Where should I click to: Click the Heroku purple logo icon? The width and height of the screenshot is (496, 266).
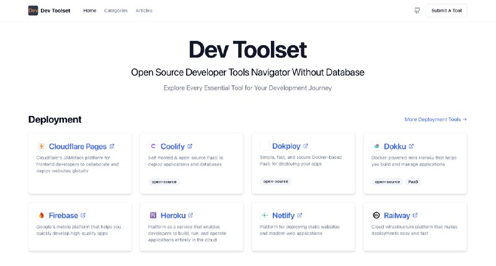coord(153,215)
